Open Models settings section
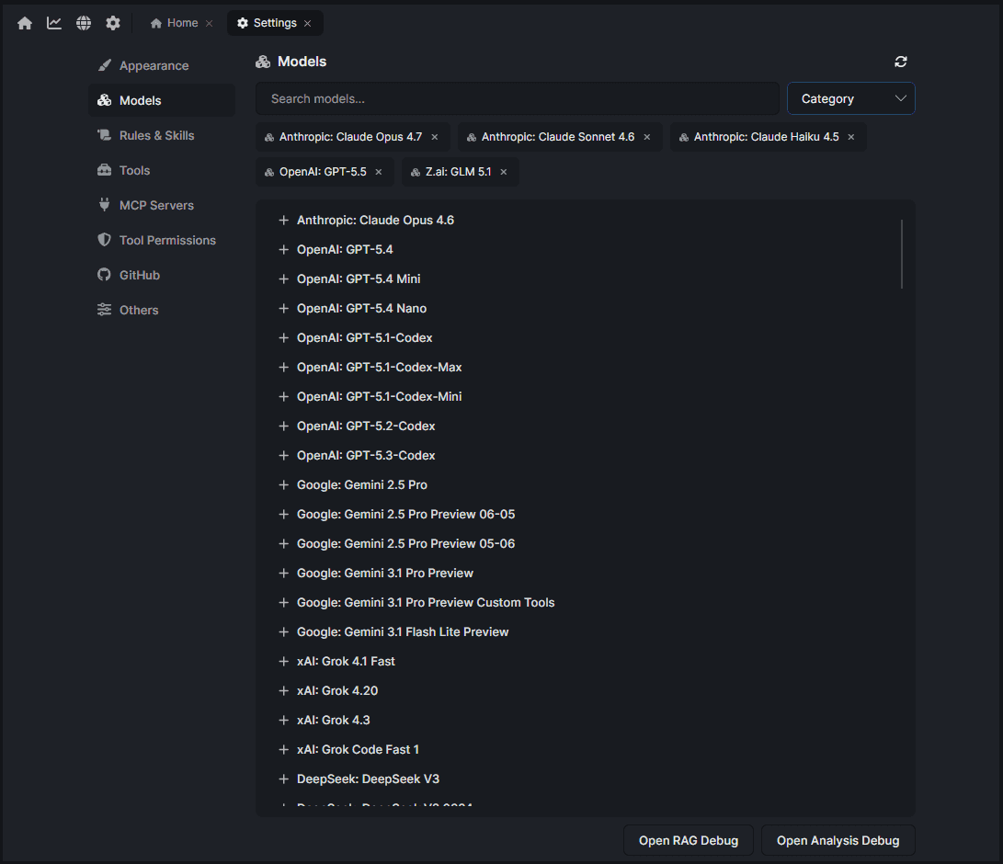Screen dimensions: 1003x864 coord(161,100)
